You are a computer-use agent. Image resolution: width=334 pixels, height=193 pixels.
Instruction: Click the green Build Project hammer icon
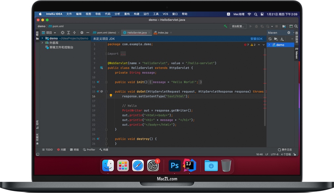(x=225, y=26)
